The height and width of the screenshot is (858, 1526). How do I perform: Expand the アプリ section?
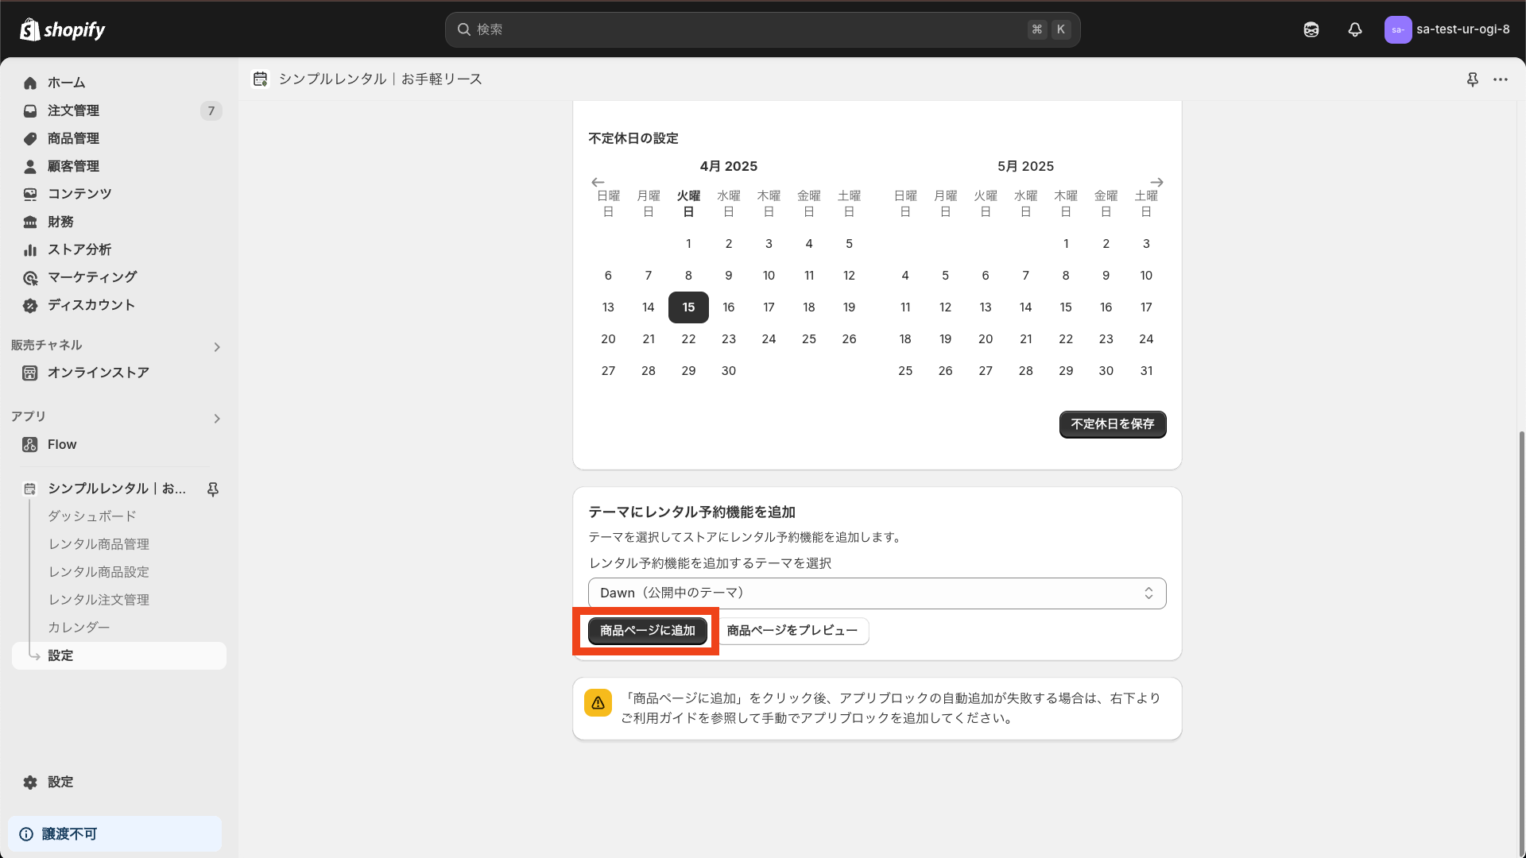tap(217, 419)
